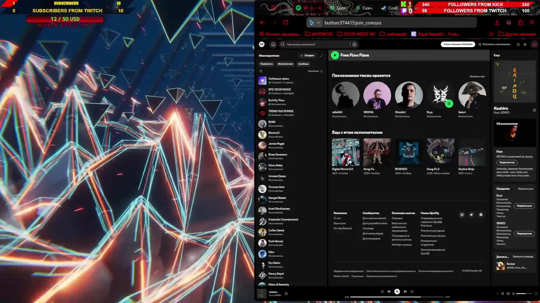
Task: Add Koshiro to Liked Songs
Action: [286, 294]
